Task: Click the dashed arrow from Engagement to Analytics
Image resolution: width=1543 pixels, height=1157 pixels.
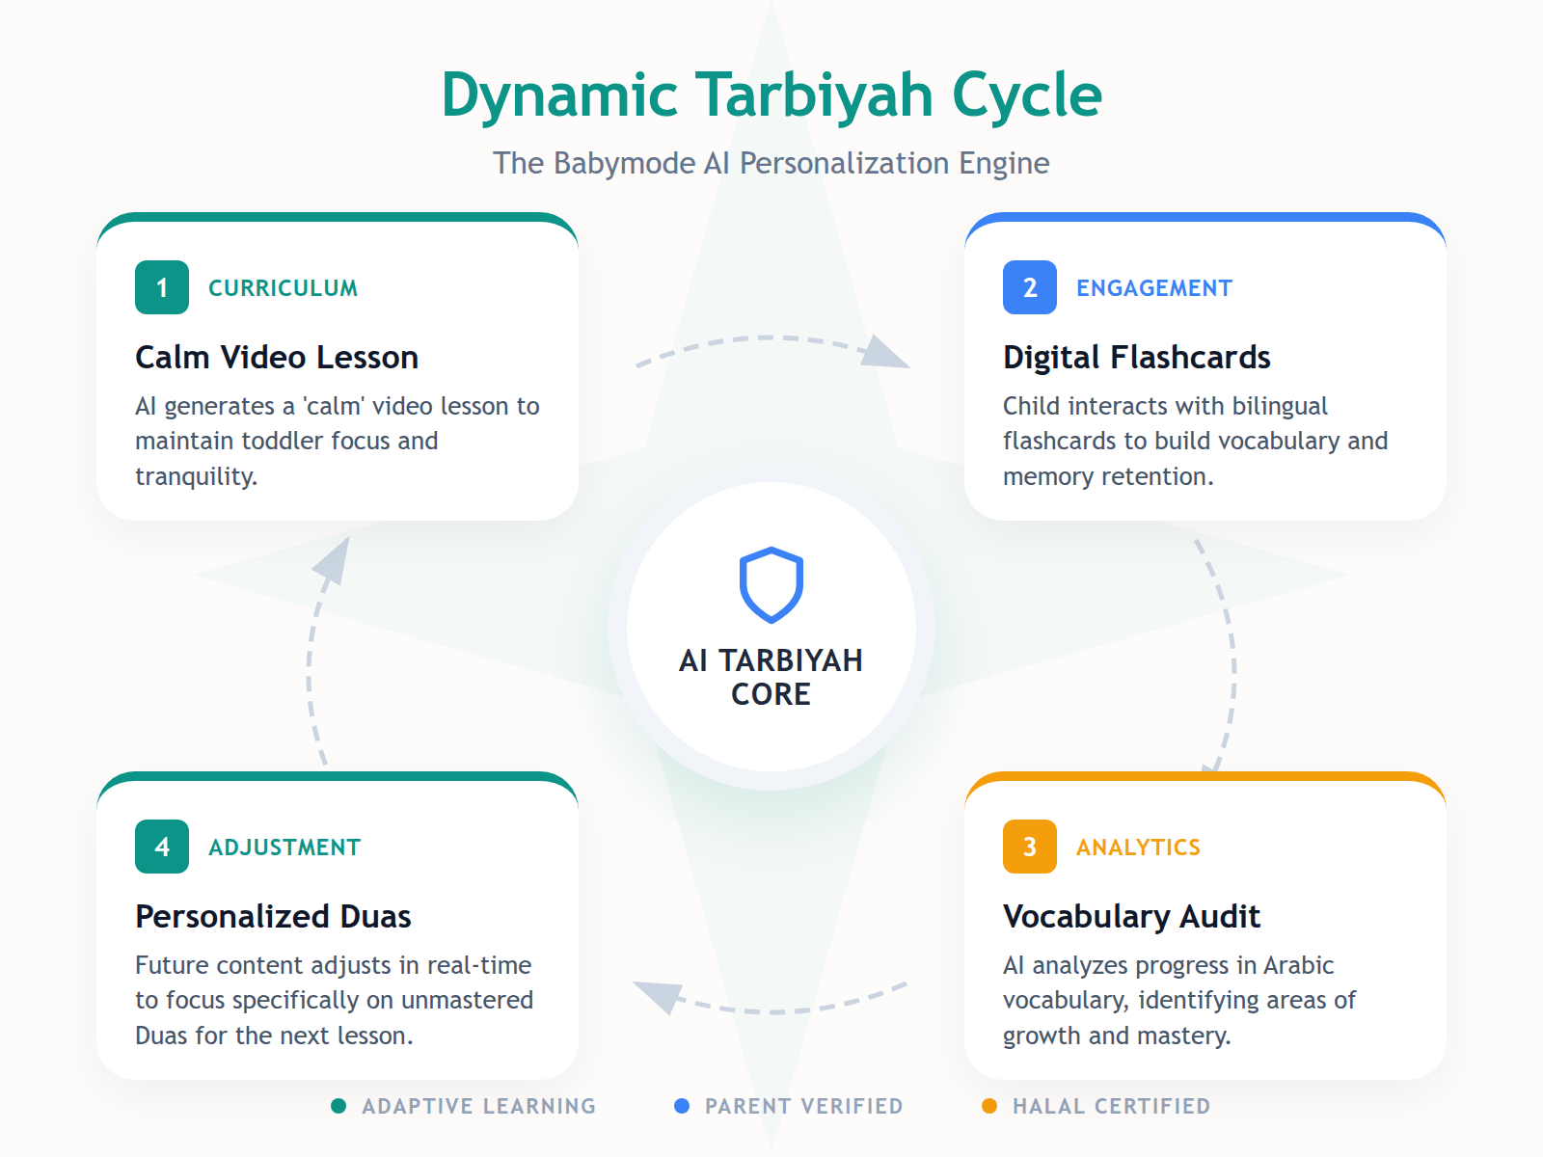Action: (x=1232, y=656)
